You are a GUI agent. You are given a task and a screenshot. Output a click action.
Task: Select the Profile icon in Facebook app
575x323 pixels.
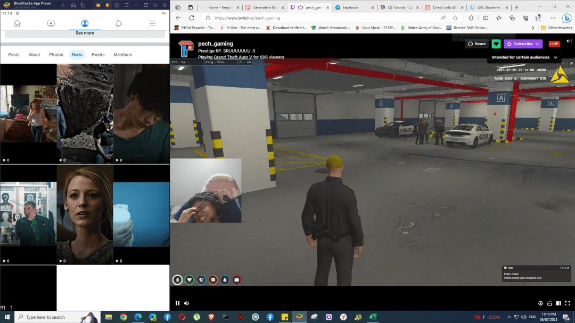click(85, 23)
